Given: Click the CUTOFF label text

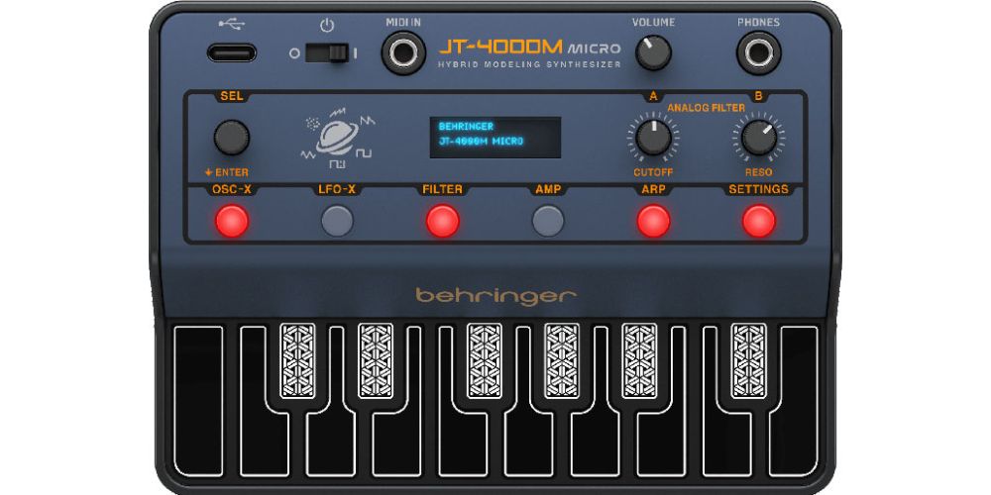Looking at the screenshot, I should pyautogui.click(x=653, y=172).
